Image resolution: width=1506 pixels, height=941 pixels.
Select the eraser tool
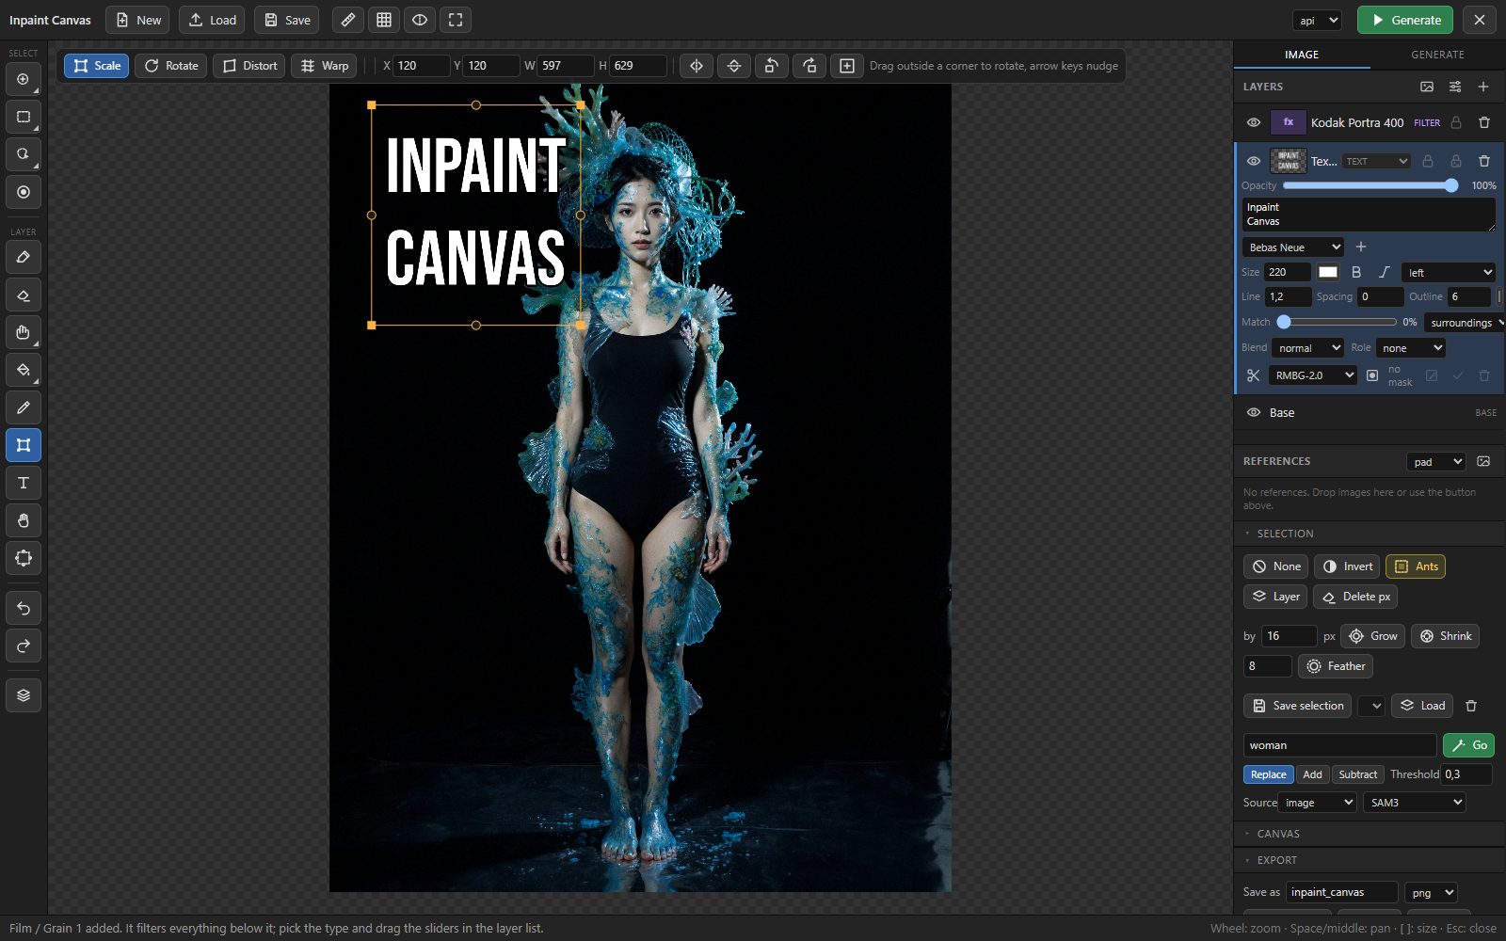(24, 295)
